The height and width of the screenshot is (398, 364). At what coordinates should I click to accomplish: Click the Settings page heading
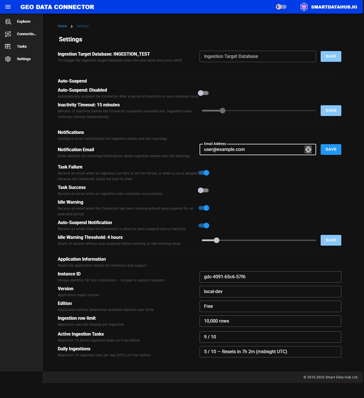71,39
